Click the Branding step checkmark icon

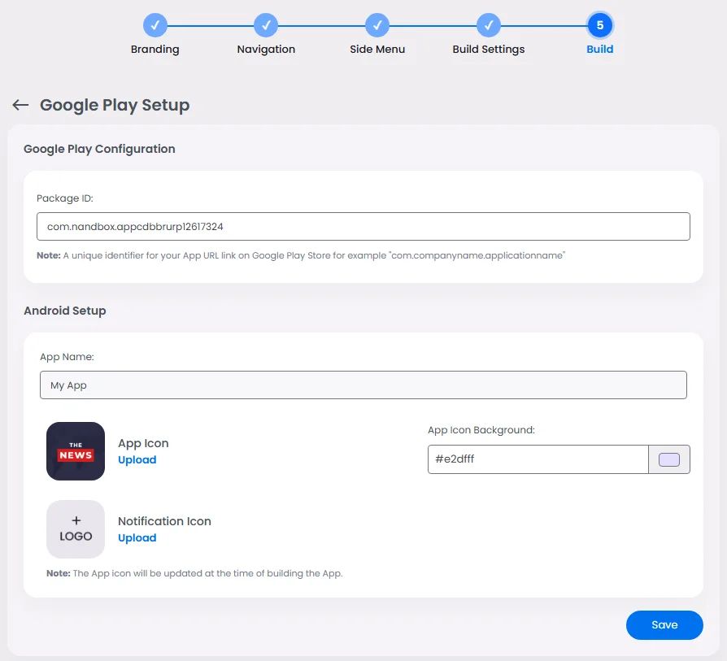coord(155,25)
